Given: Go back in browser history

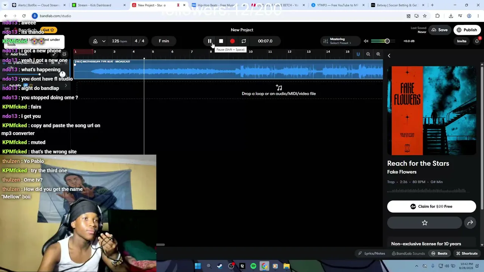Looking at the screenshot, I should coord(6,16).
